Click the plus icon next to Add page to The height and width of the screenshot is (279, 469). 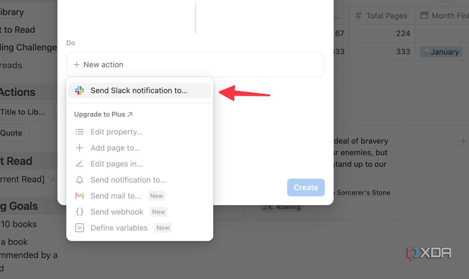[80, 148]
